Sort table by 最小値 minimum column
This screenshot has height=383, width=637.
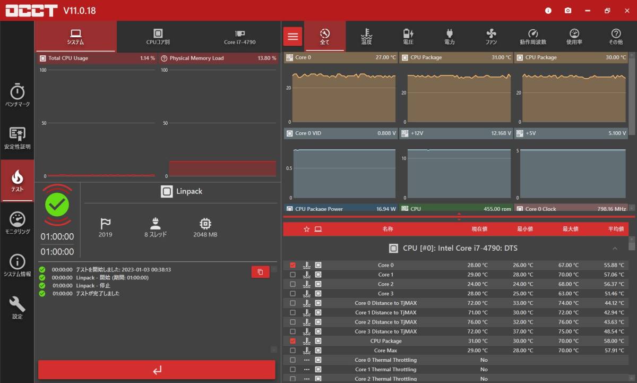tap(524, 229)
